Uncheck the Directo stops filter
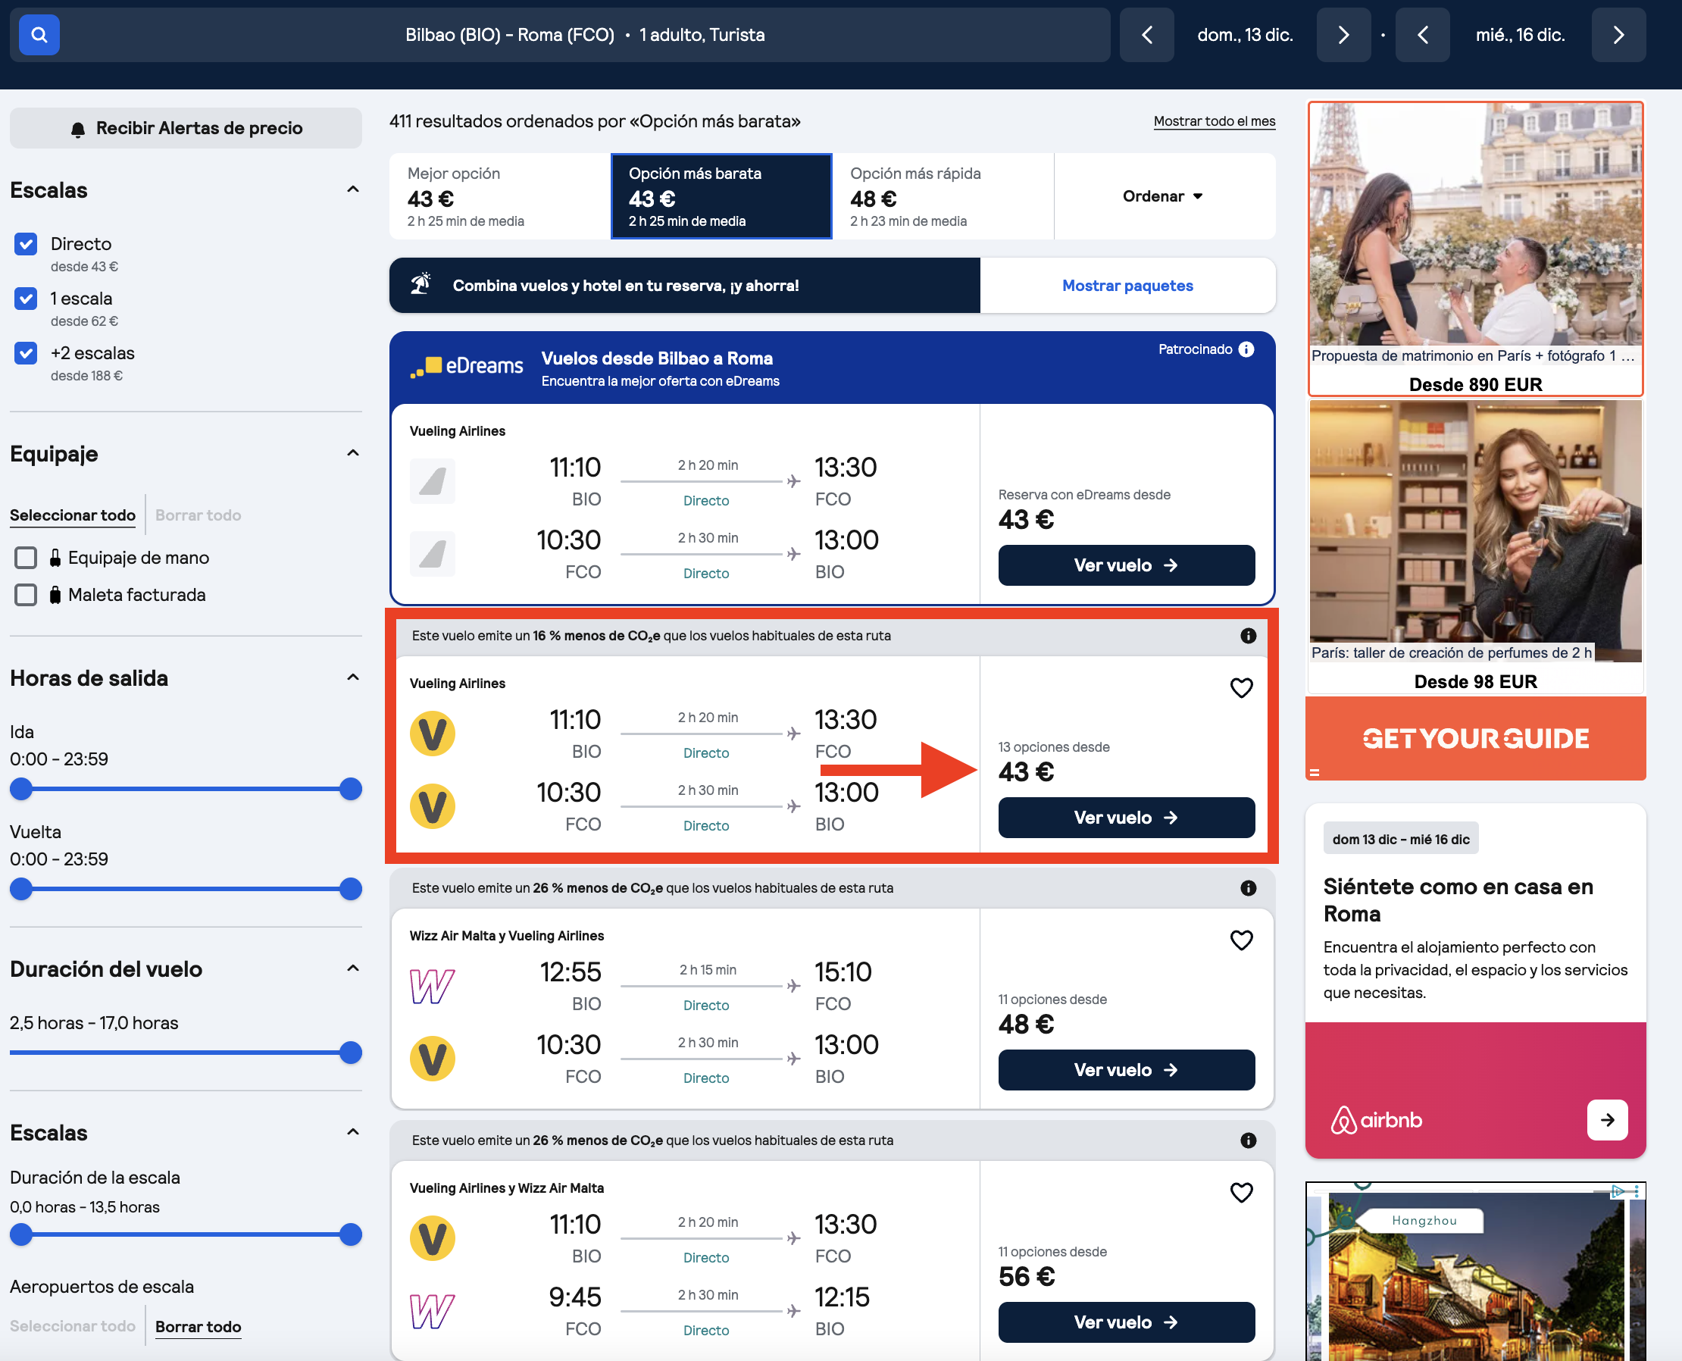 tap(26, 244)
